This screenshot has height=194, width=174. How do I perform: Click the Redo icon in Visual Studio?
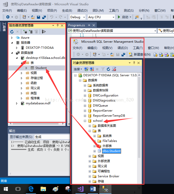point(61,17)
